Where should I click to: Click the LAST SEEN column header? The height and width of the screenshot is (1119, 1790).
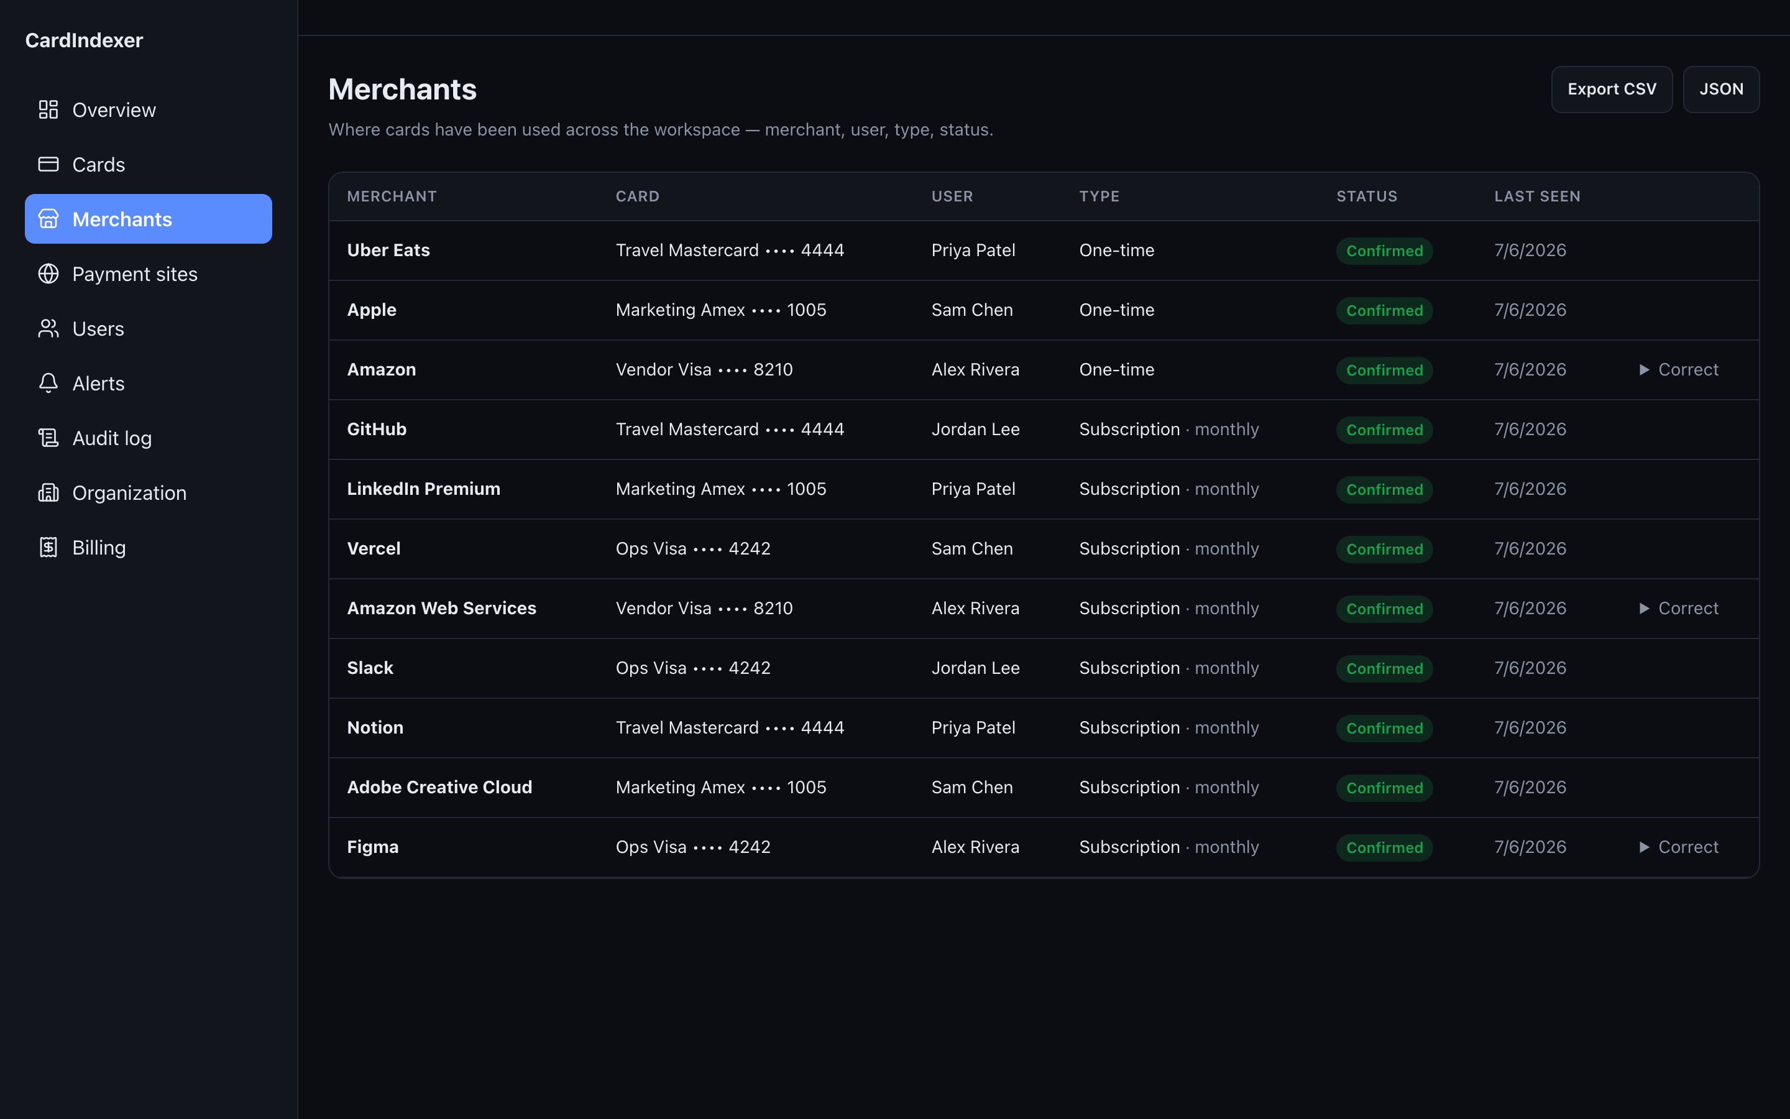coord(1537,196)
